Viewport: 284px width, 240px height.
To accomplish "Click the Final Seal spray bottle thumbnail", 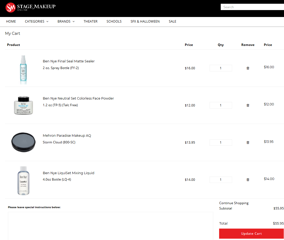I will tap(23, 70).
